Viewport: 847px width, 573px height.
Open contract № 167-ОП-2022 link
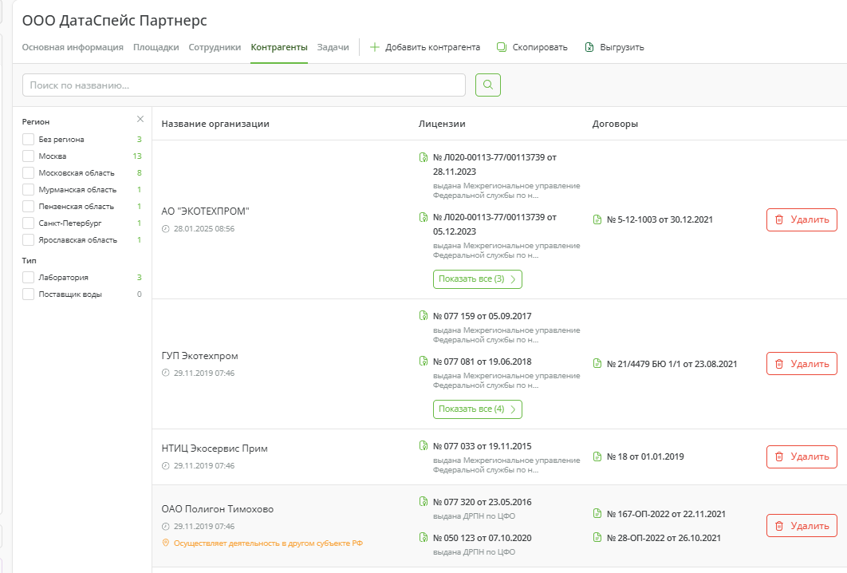click(x=665, y=514)
